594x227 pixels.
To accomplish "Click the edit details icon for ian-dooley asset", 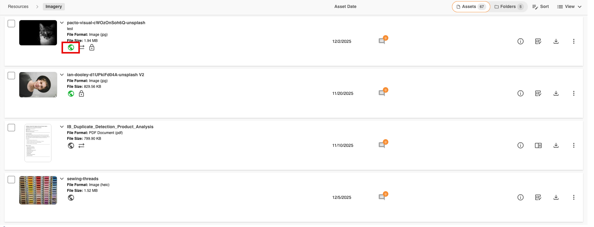I will click(538, 93).
